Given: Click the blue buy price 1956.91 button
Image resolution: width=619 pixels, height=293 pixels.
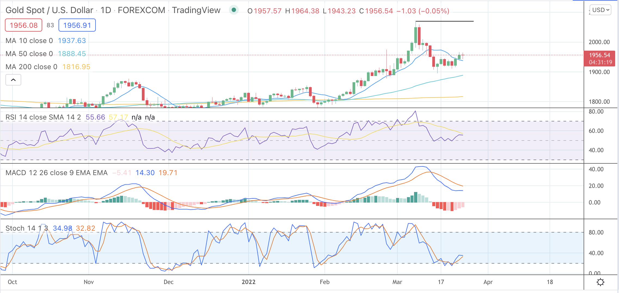Looking at the screenshot, I should pos(77,25).
